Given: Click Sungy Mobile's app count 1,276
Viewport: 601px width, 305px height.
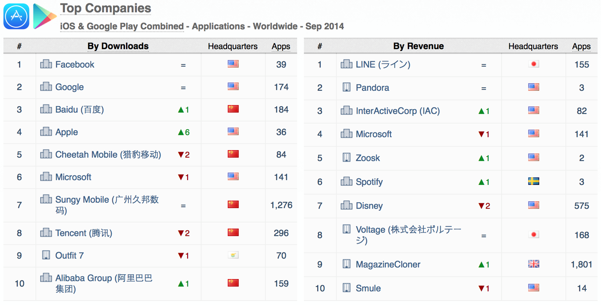Looking at the screenshot, I should (281, 205).
